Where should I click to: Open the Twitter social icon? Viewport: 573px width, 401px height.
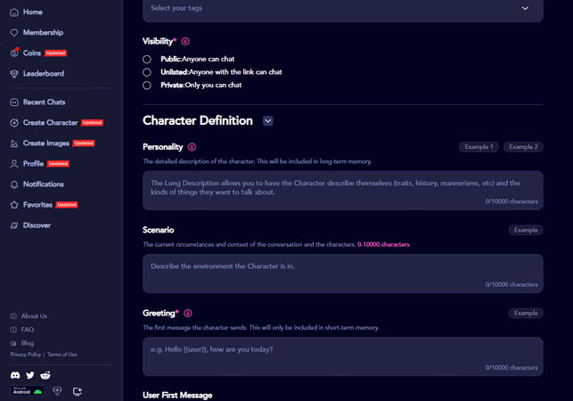(x=30, y=376)
